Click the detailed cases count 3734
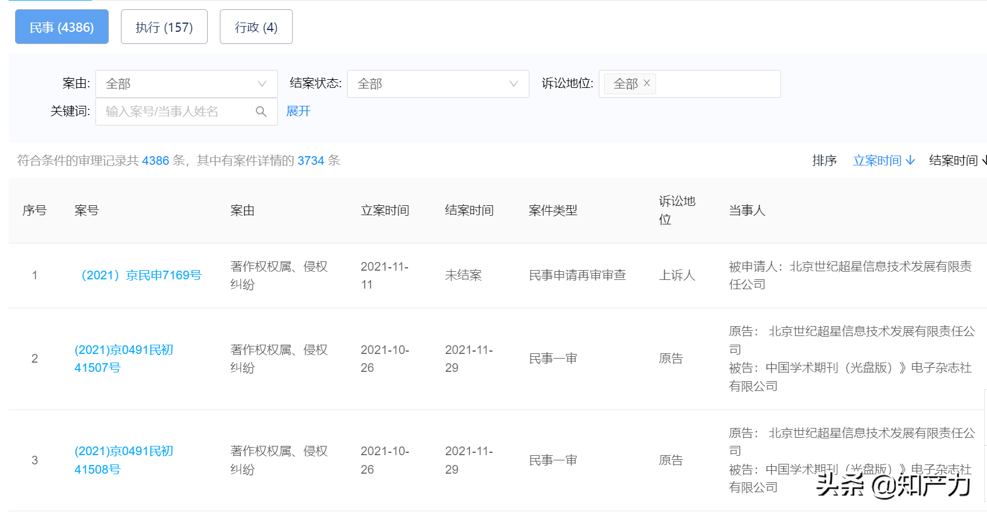The width and height of the screenshot is (987, 513). click(311, 161)
